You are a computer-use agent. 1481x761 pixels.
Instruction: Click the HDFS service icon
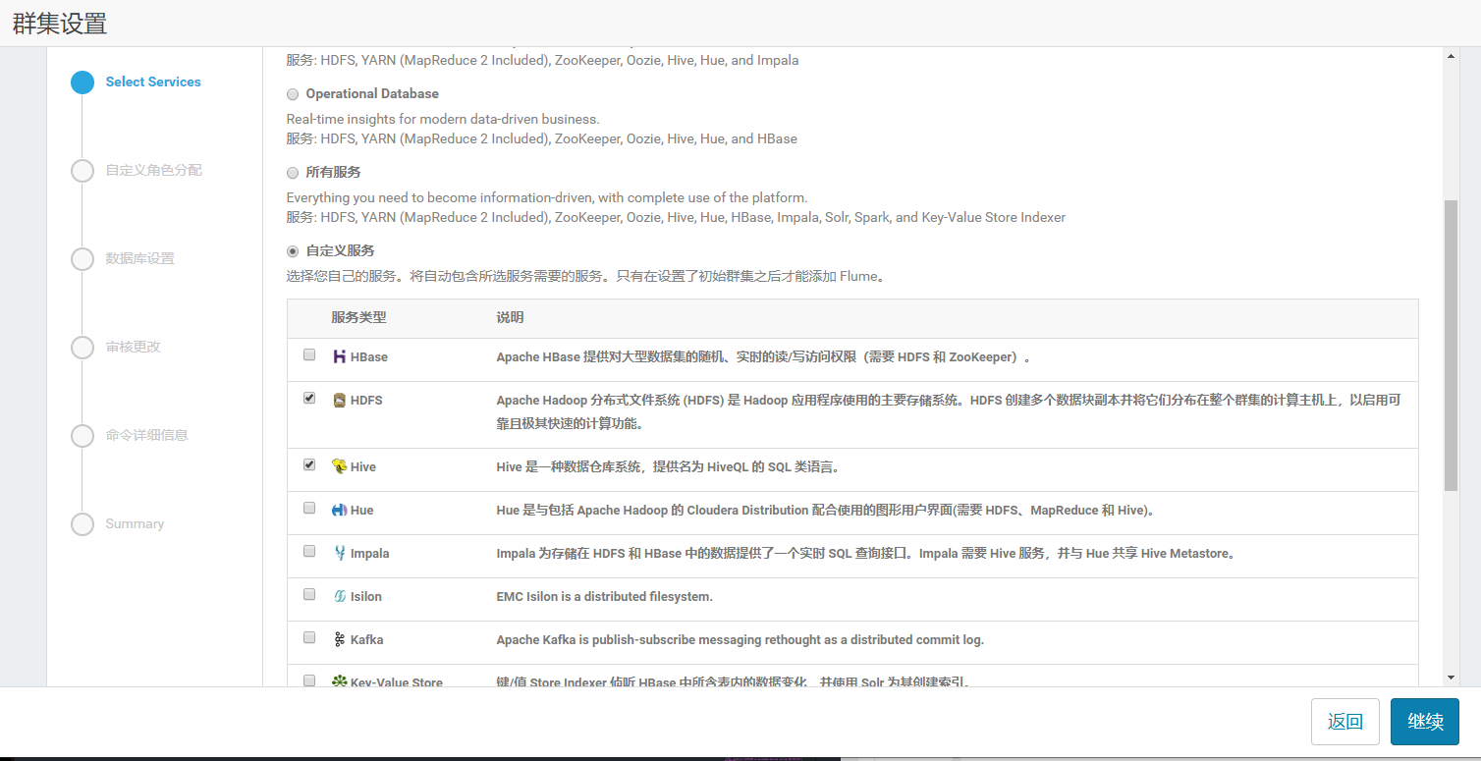pos(339,400)
